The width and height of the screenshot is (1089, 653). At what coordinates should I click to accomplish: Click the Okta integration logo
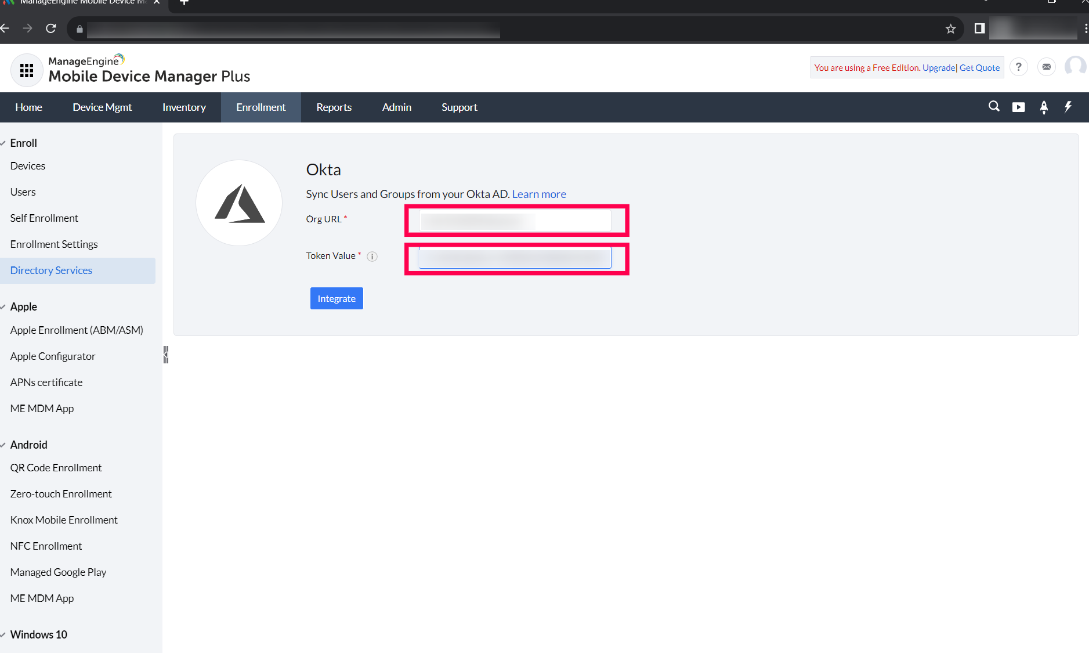coord(239,203)
